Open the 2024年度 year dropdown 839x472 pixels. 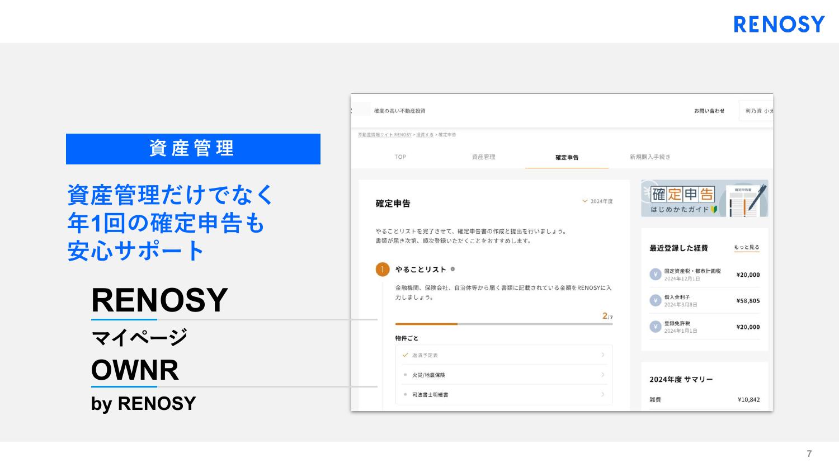click(597, 201)
